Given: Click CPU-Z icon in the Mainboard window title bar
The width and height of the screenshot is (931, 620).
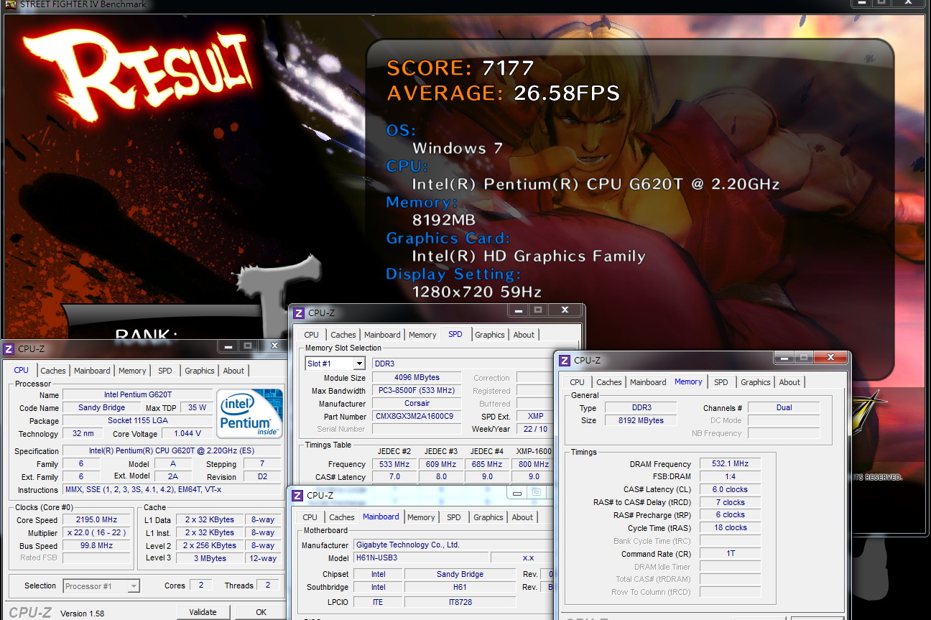Looking at the screenshot, I should point(297,496).
